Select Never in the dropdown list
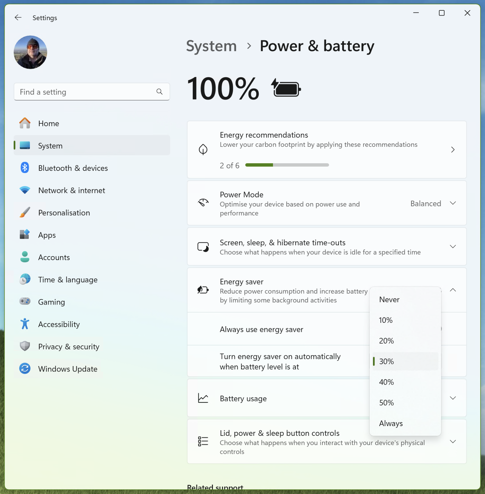The image size is (485, 494). pyautogui.click(x=405, y=300)
